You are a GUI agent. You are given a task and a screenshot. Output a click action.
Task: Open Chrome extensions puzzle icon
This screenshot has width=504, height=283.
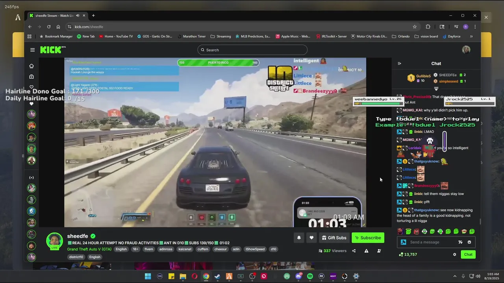coord(428,27)
